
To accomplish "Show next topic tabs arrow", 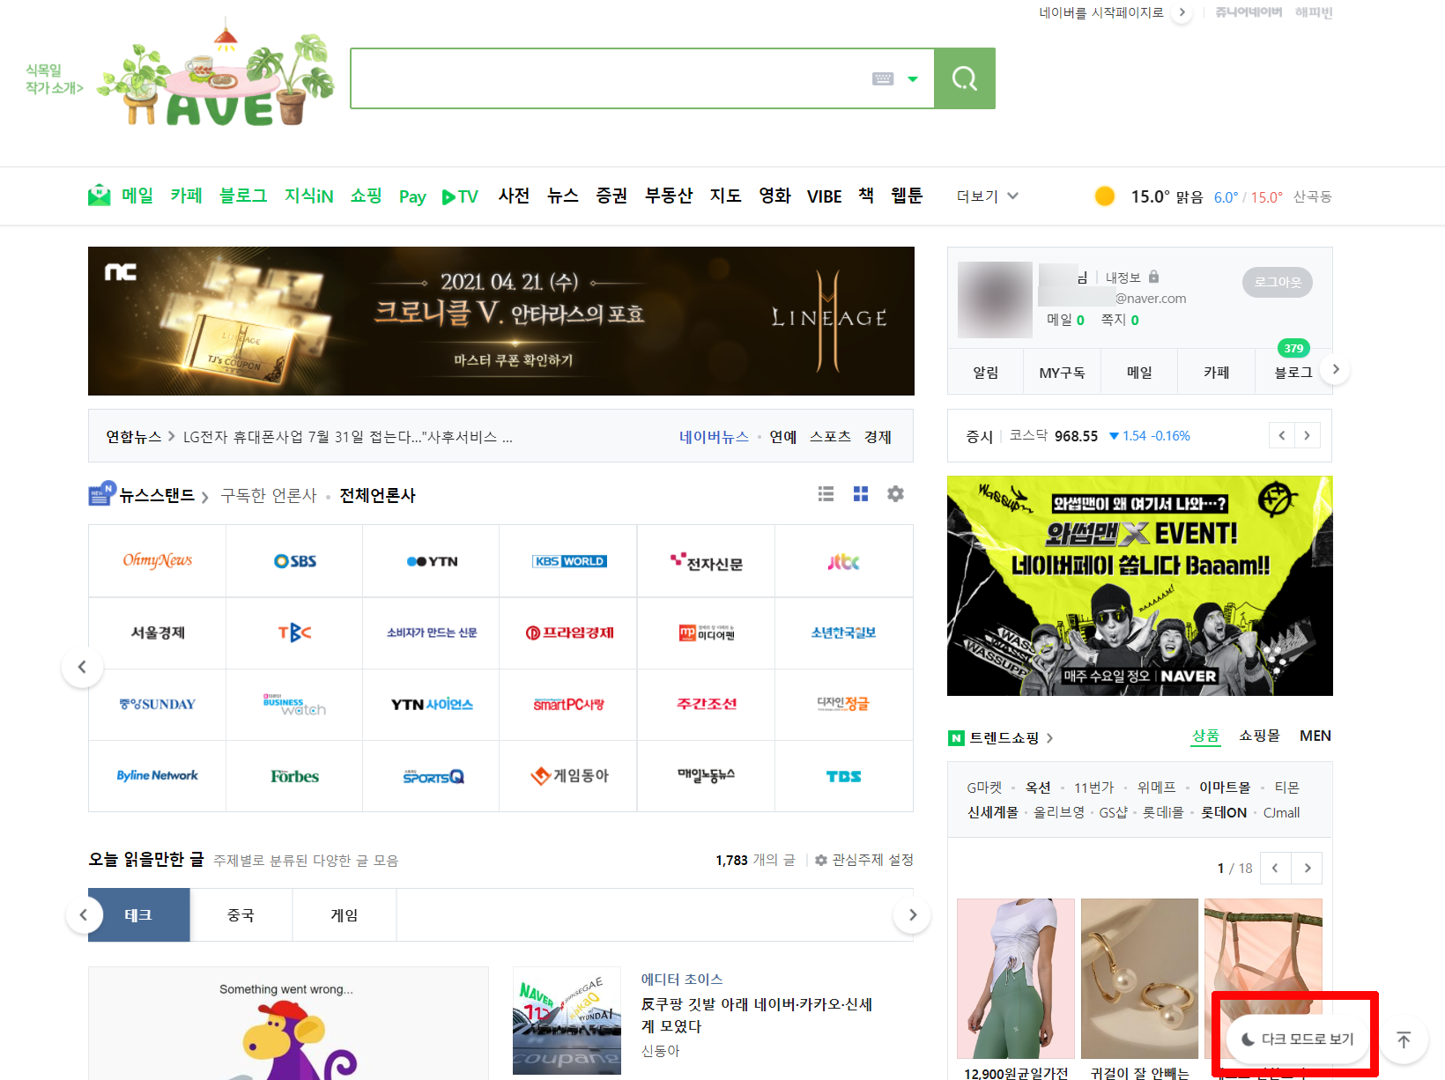I will (913, 915).
